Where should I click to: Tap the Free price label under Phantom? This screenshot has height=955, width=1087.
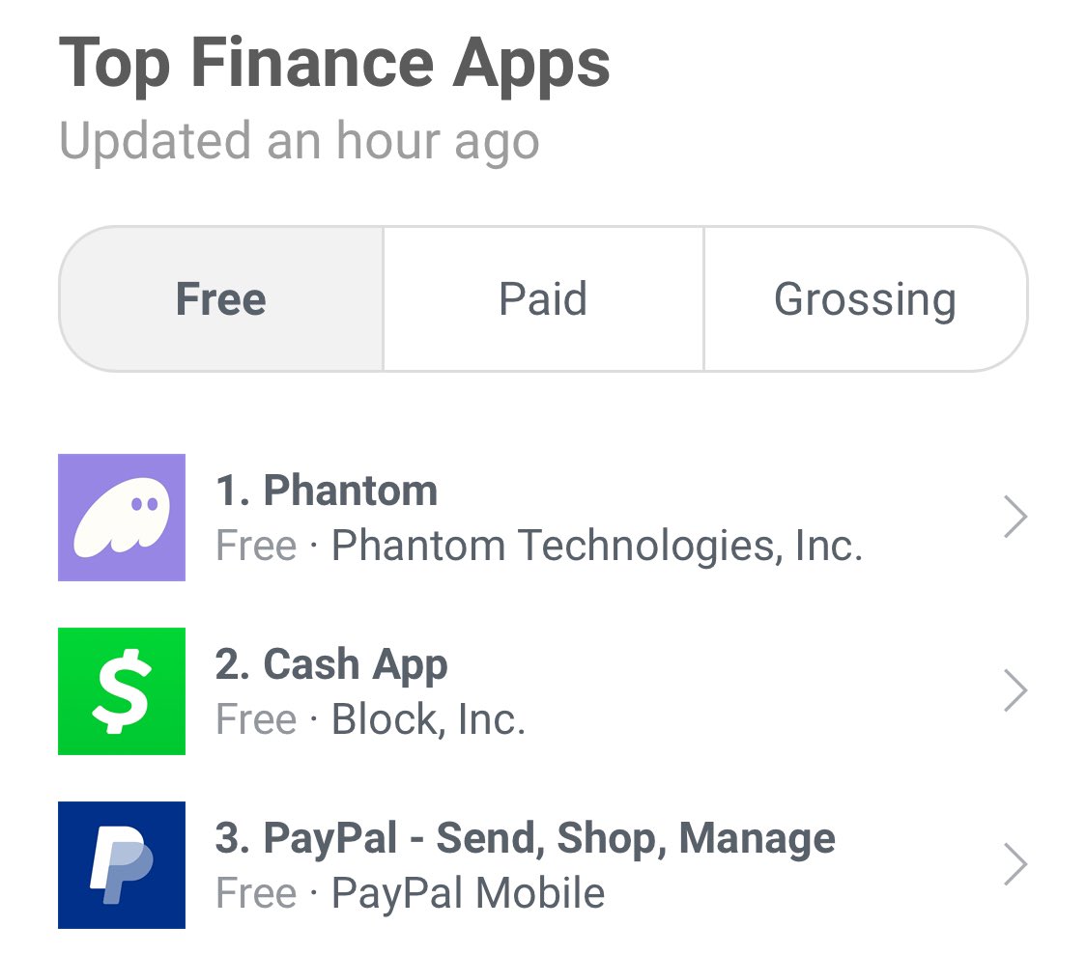point(256,546)
